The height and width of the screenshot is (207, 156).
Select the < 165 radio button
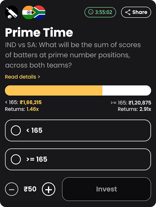click(16, 130)
